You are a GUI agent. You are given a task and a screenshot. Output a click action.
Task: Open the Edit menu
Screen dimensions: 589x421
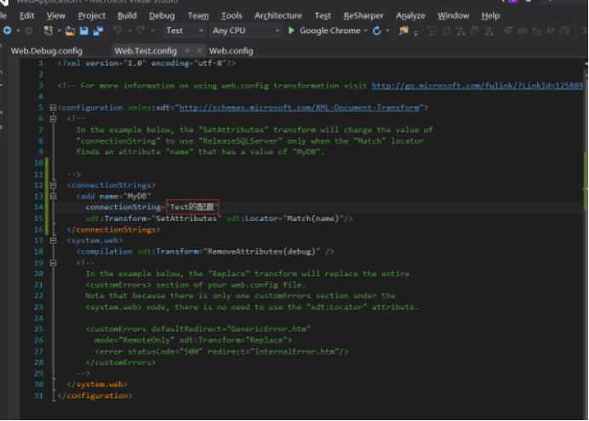click(26, 16)
